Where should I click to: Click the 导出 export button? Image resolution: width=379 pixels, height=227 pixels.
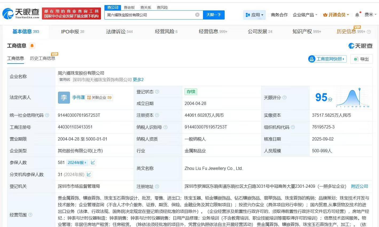(x=361, y=59)
